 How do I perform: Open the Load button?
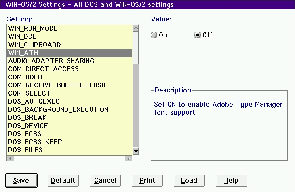pyautogui.click(x=189, y=181)
